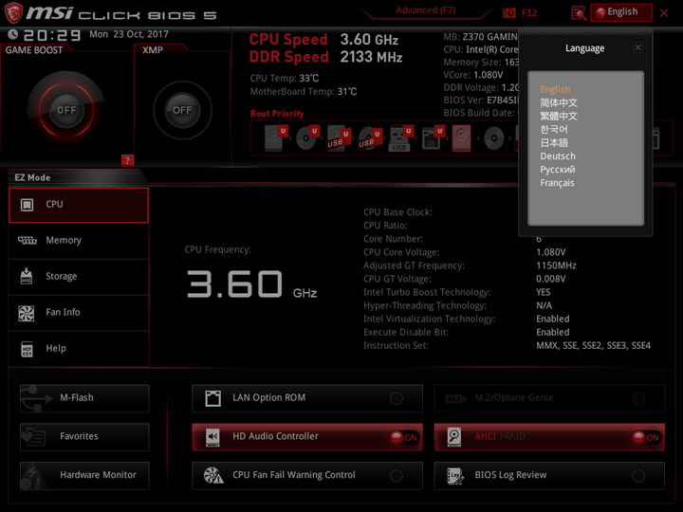
Task: Click the Help hotkey icon
Action: 27,349
